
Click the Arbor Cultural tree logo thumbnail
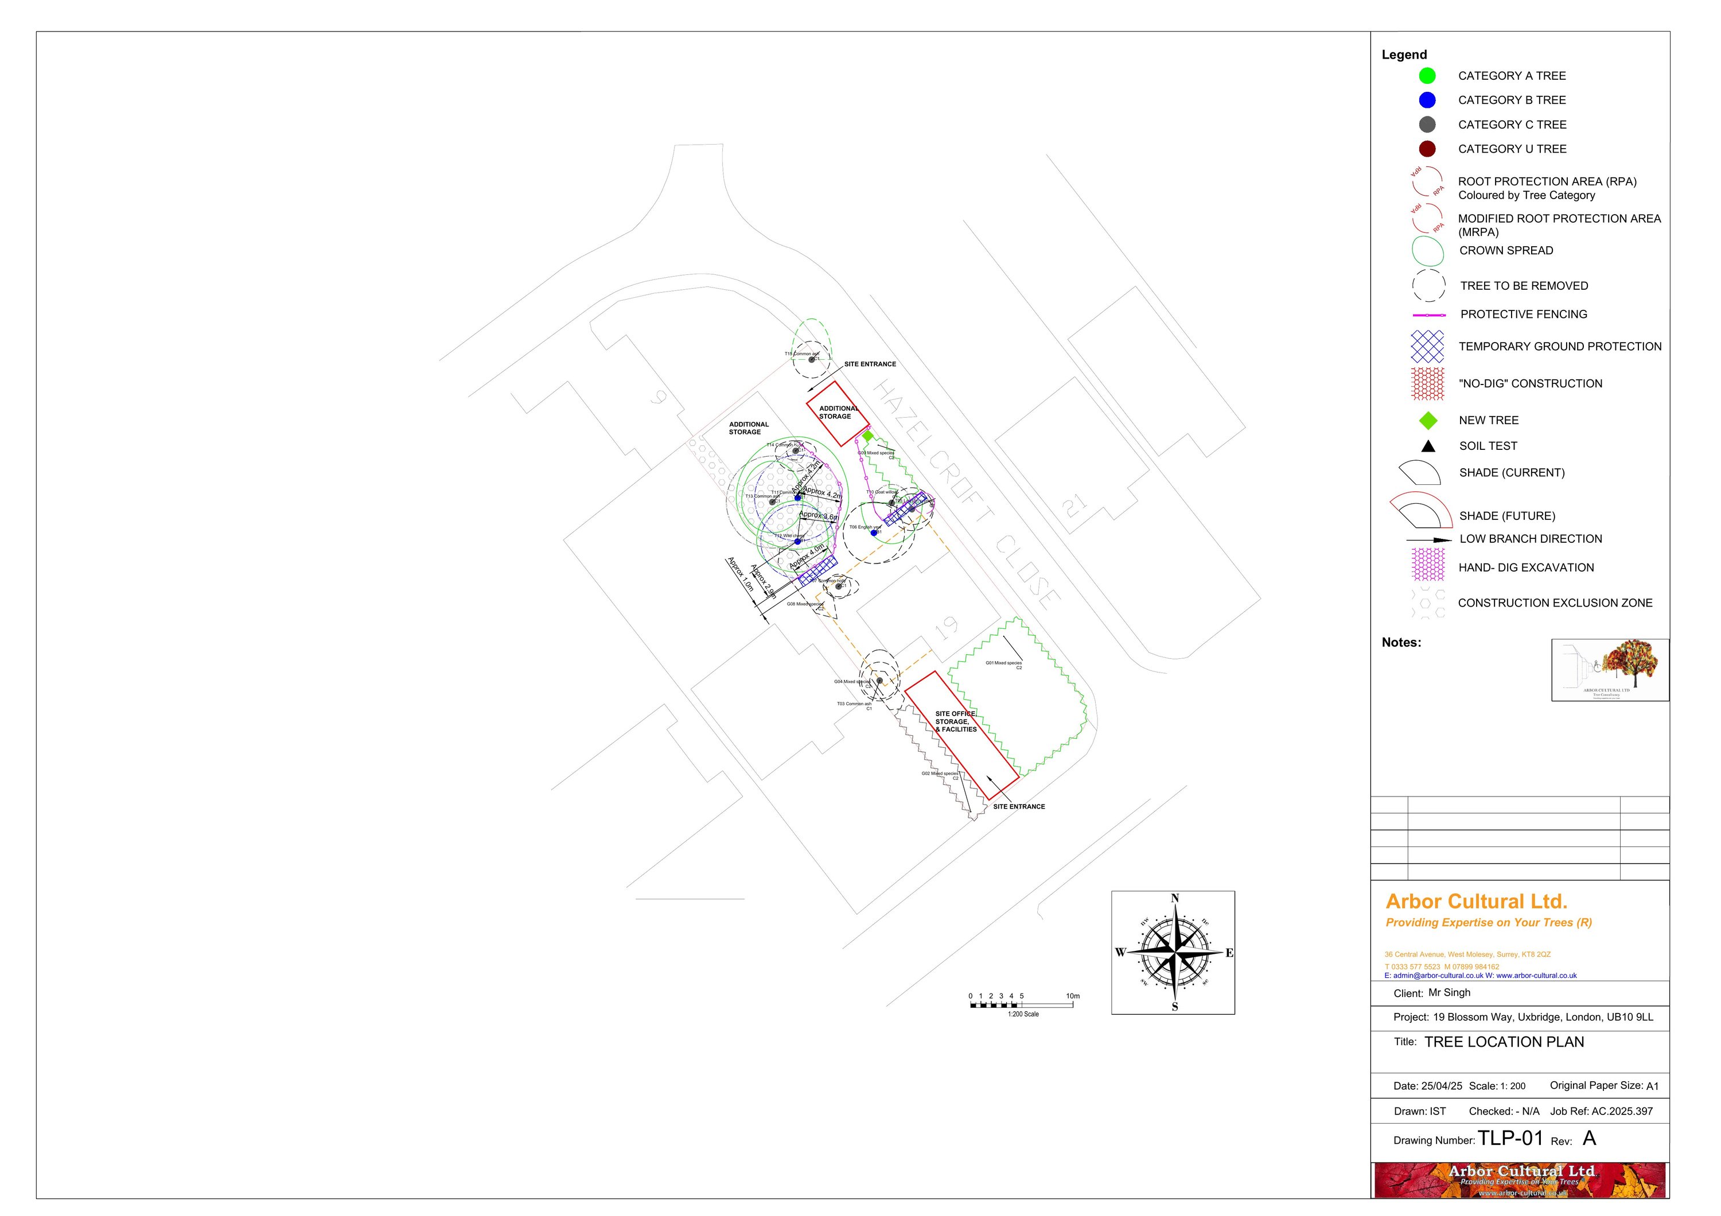click(x=1610, y=670)
